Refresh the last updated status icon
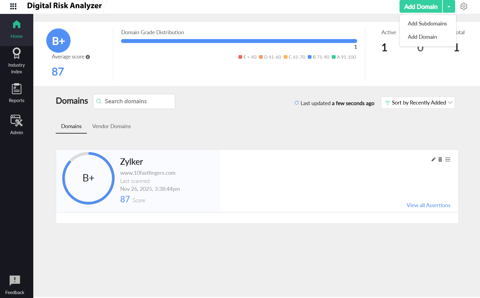This screenshot has height=298, width=480. pyautogui.click(x=297, y=103)
